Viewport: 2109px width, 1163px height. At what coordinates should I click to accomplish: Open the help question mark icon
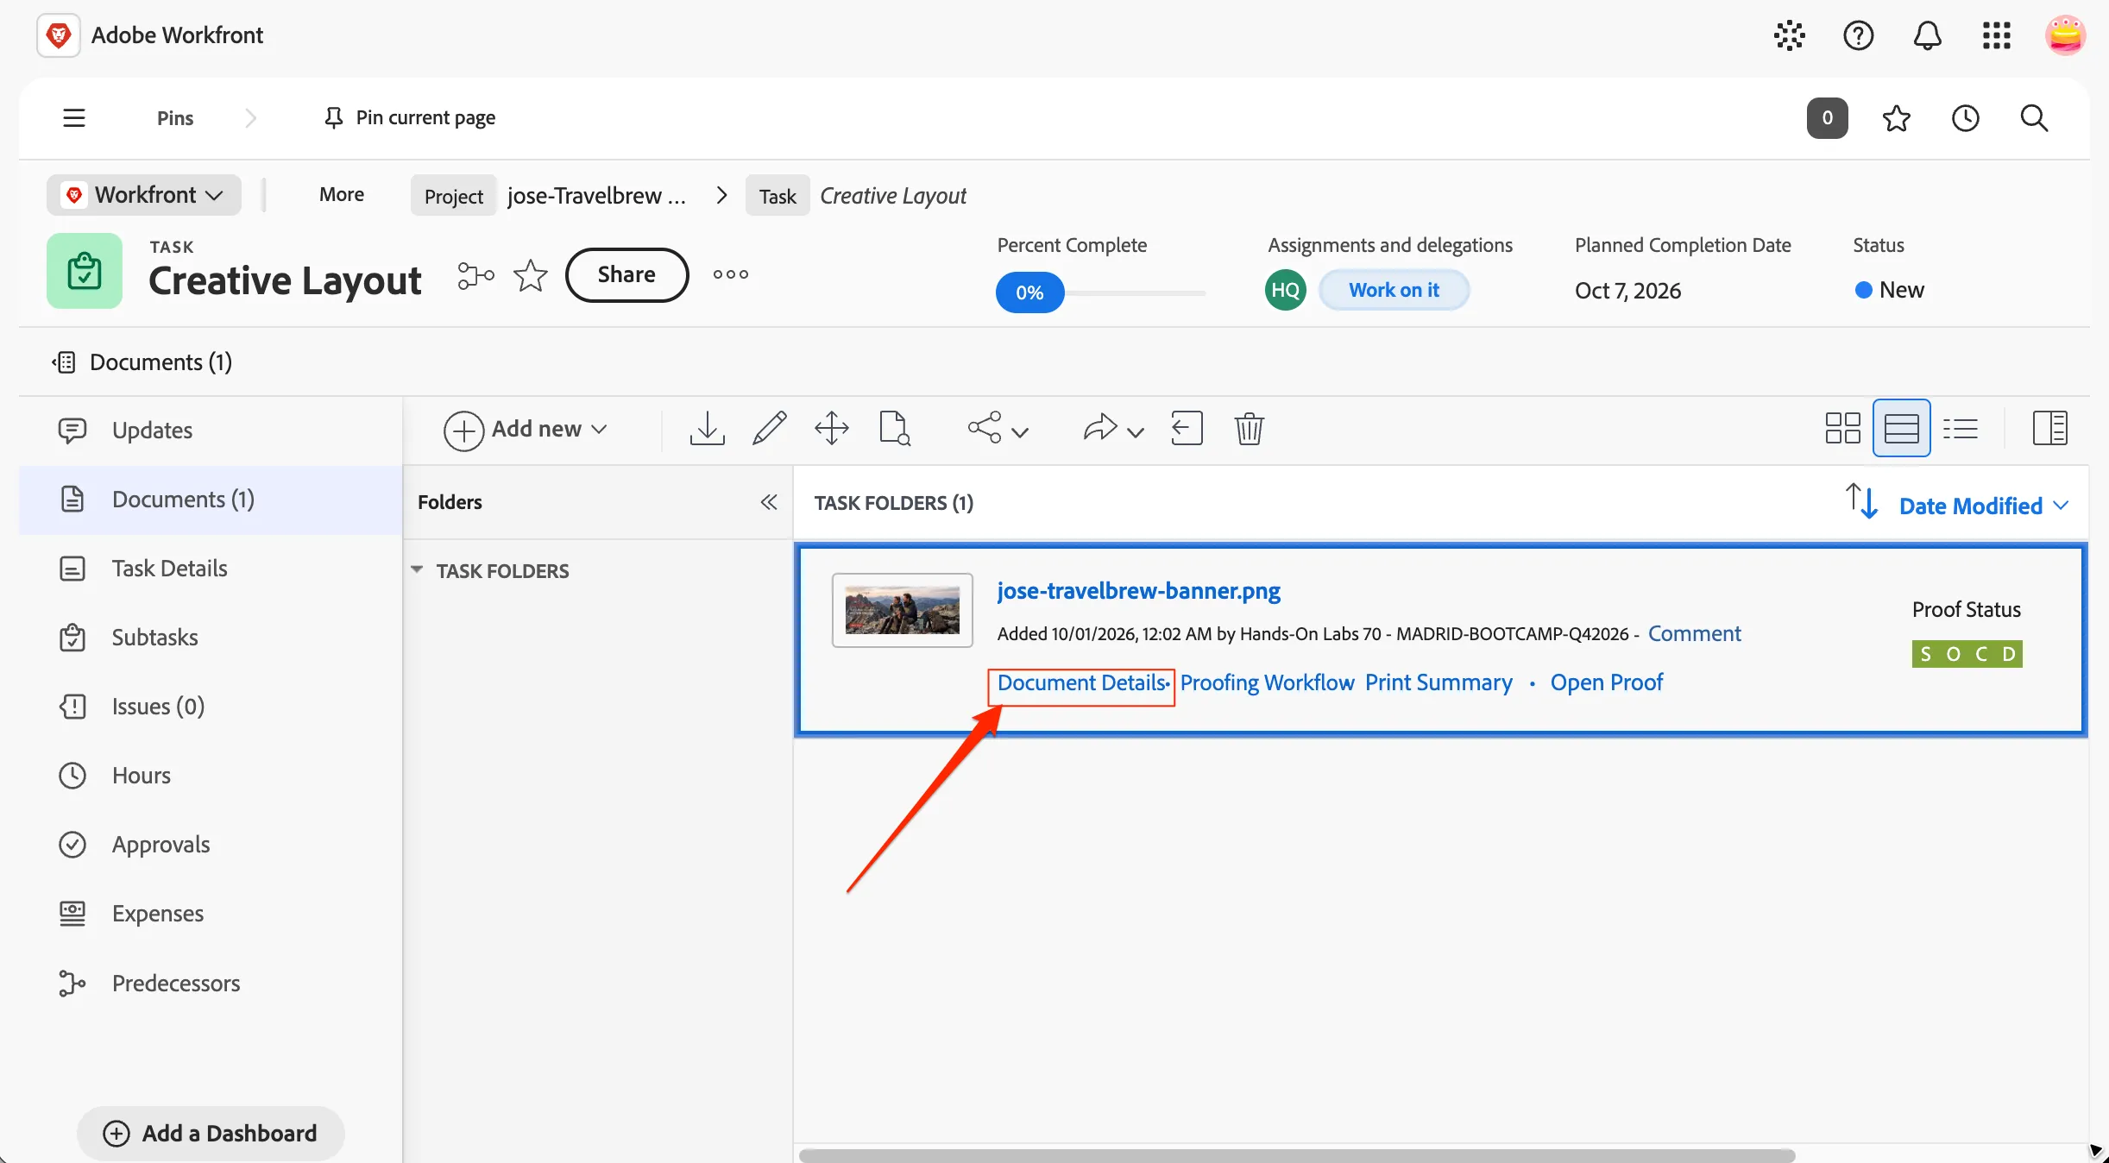1858,35
